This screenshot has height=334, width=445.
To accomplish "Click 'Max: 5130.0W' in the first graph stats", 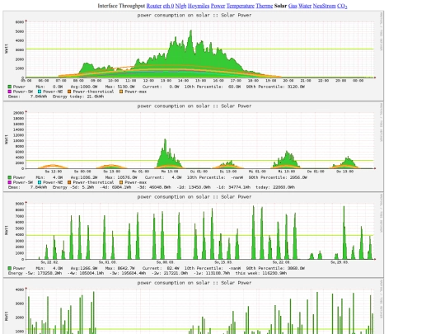I will click(x=120, y=87).
